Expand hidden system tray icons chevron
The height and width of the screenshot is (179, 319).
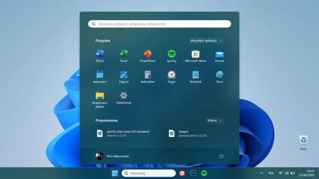[x=262, y=173]
